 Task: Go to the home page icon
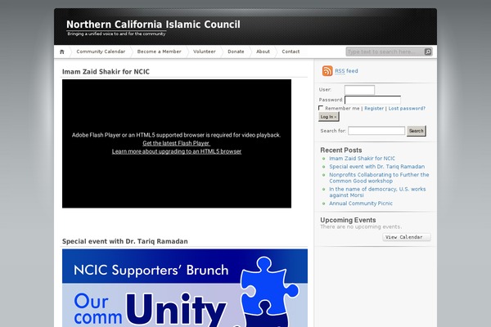tap(62, 52)
